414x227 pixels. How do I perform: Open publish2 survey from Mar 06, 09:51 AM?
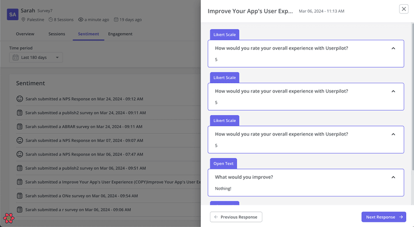point(85,168)
